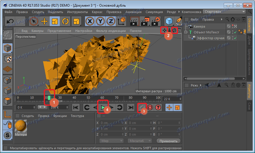Rotate the viewport camera using orbit icon
The width and height of the screenshot is (255, 153).
coord(174,30)
